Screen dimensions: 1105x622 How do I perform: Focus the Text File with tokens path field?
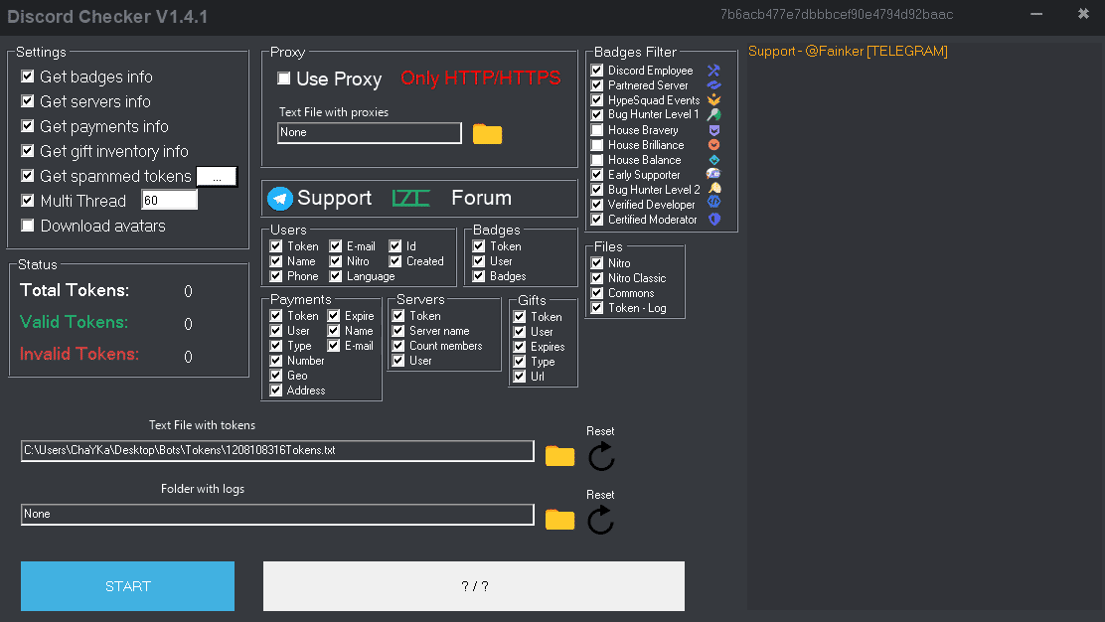click(x=277, y=451)
